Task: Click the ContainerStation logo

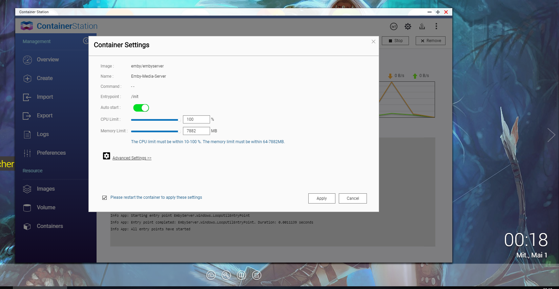Action: coord(59,26)
